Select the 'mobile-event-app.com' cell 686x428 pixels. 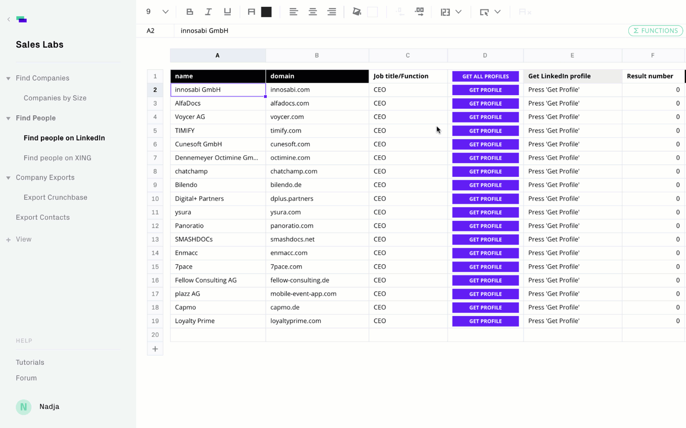[317, 294]
